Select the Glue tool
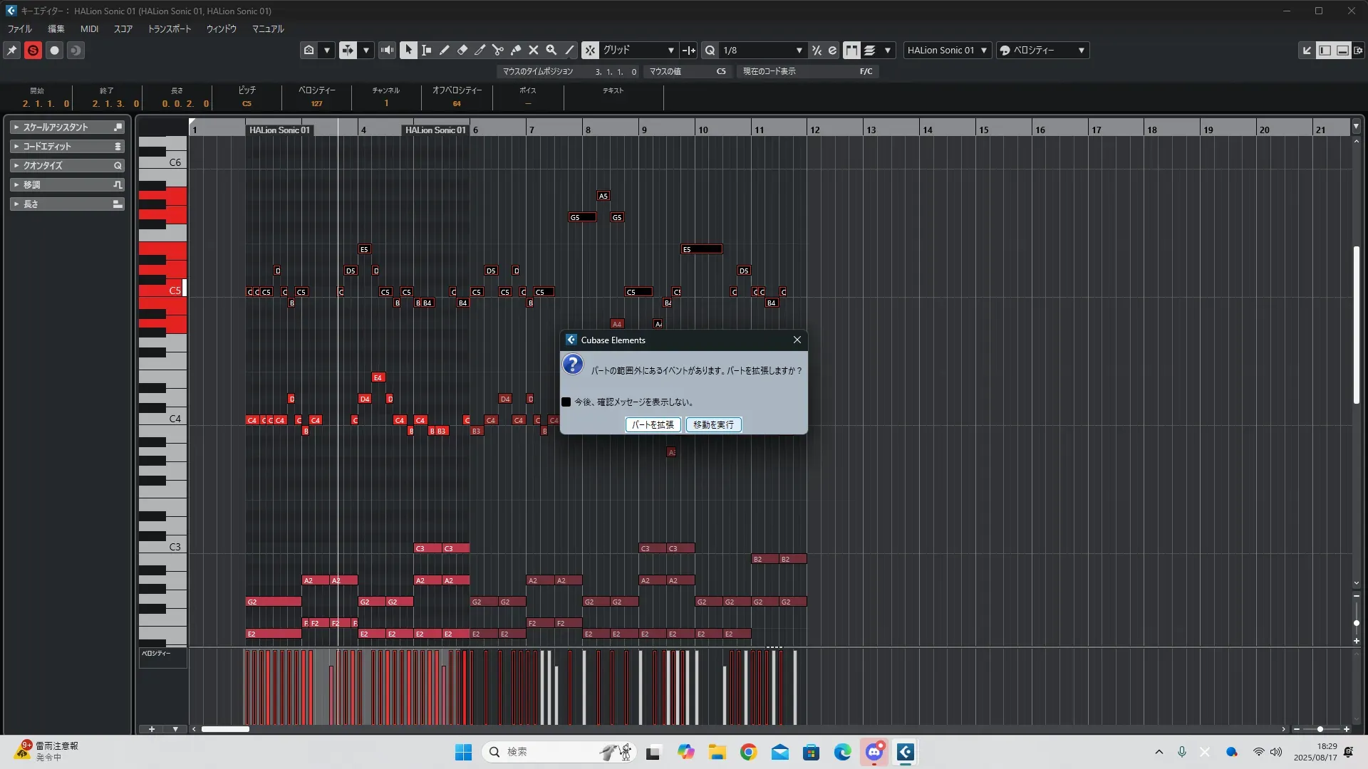 516,50
